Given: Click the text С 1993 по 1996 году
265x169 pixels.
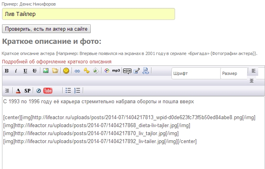Looking at the screenshot, I should [27, 102].
